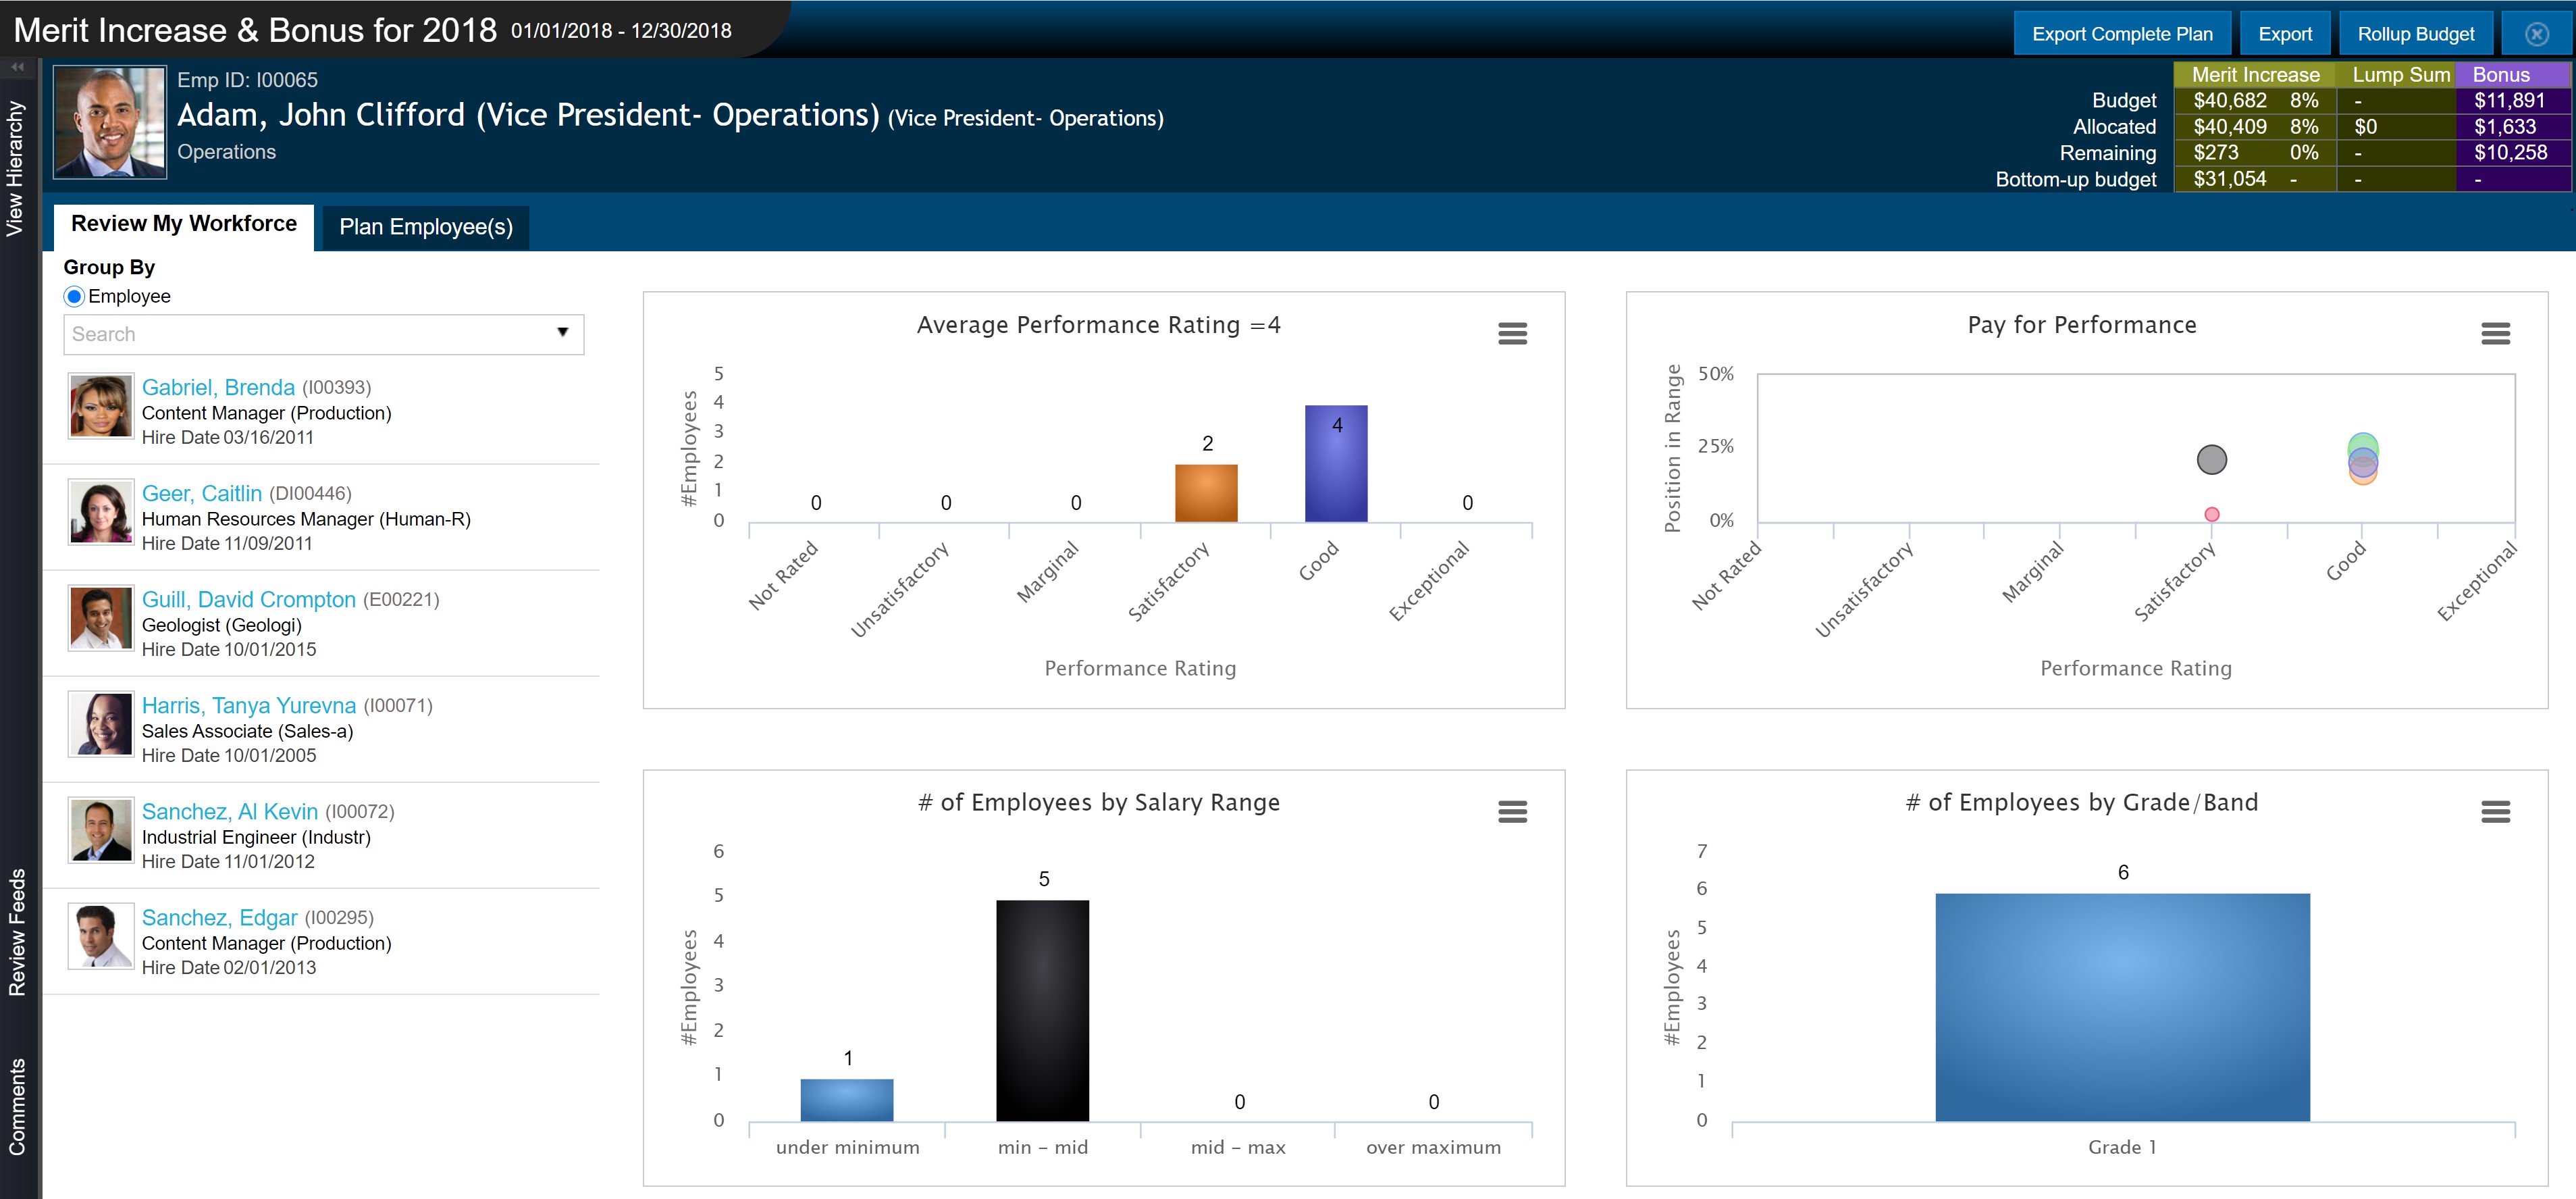Click the small pink bubble in performance chart
Screen dimensions: 2576x1199
(x=2212, y=514)
